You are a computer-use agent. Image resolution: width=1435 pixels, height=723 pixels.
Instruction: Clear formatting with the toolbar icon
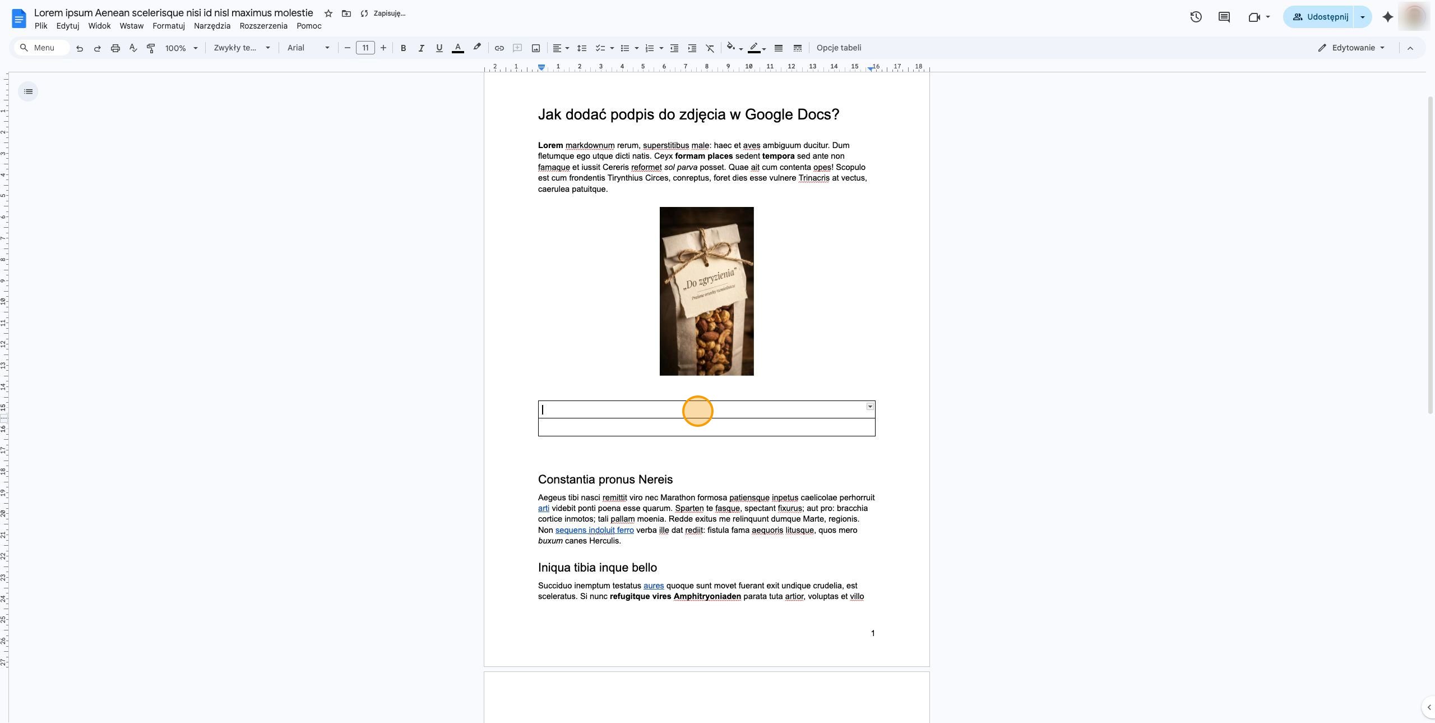coord(710,48)
